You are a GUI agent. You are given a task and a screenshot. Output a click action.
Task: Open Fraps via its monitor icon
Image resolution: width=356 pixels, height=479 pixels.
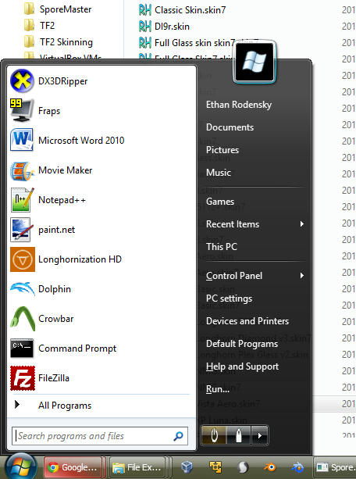coord(22,111)
